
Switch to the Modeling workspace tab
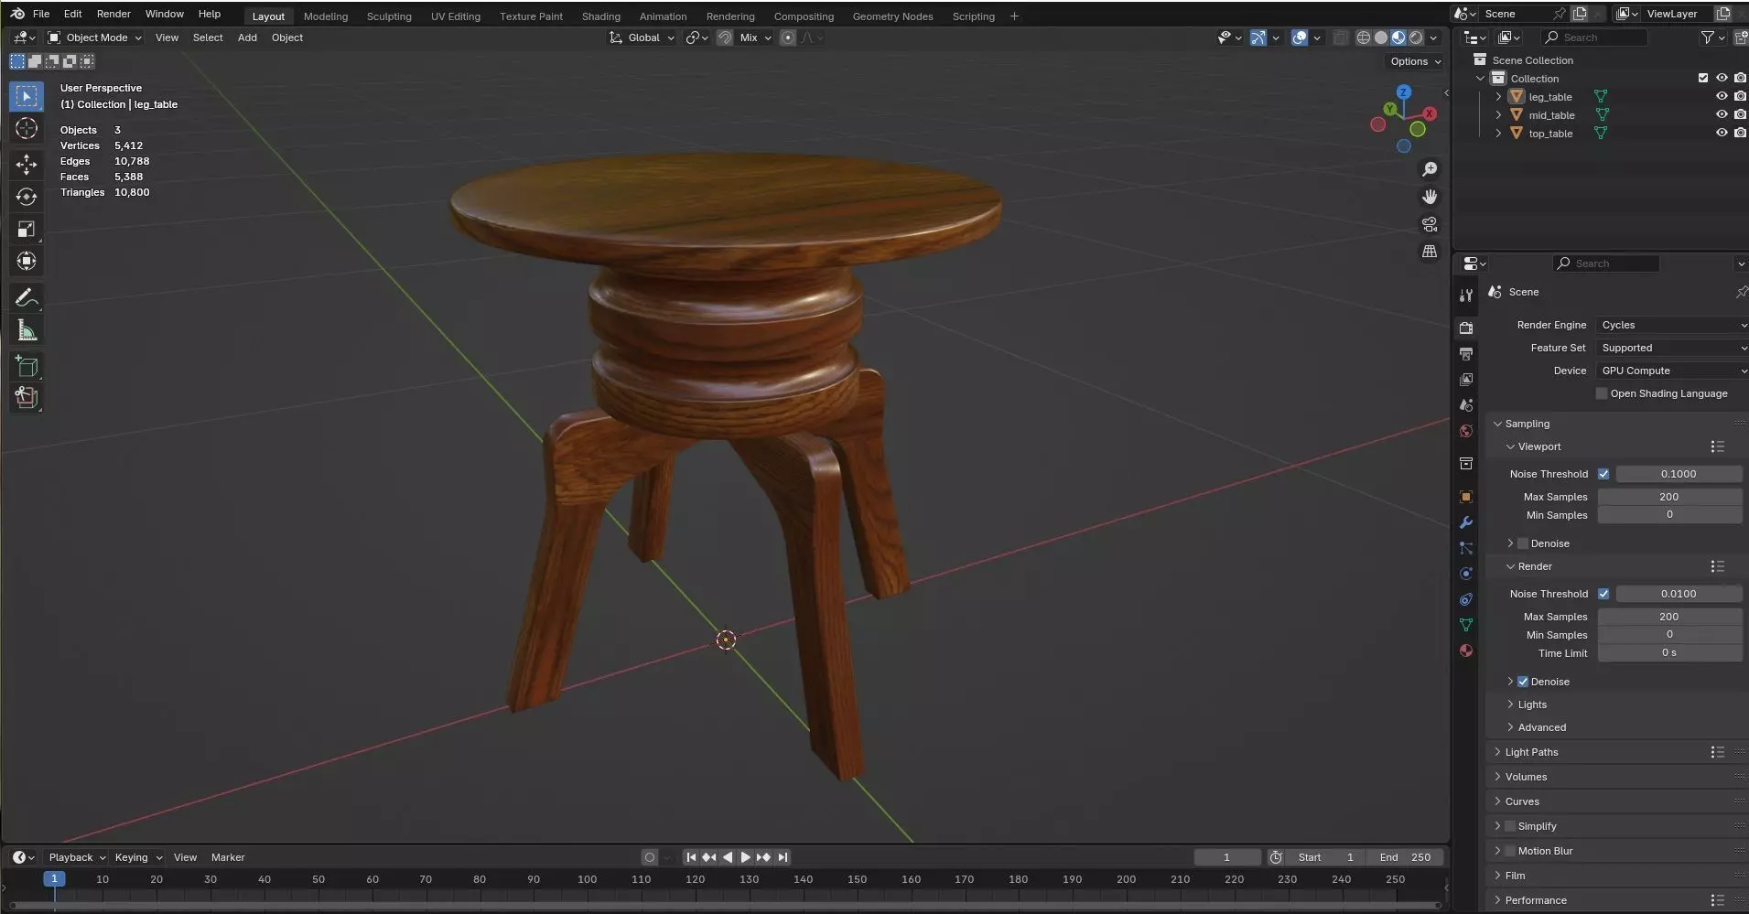326,16
